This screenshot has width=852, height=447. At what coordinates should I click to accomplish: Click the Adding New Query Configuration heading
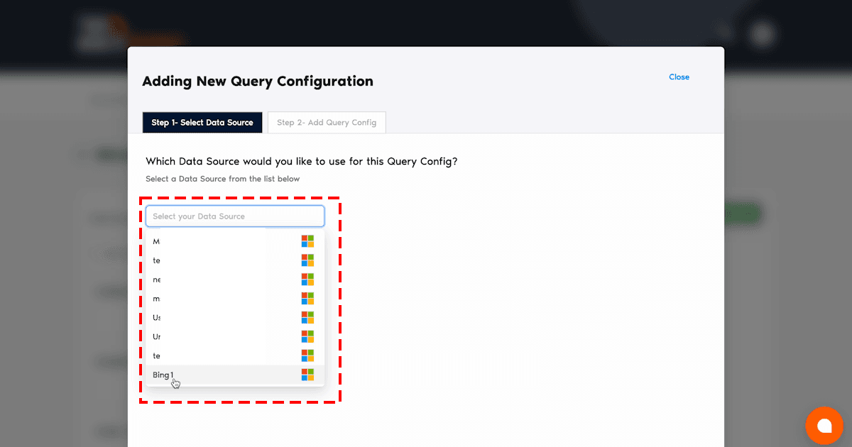tap(258, 82)
